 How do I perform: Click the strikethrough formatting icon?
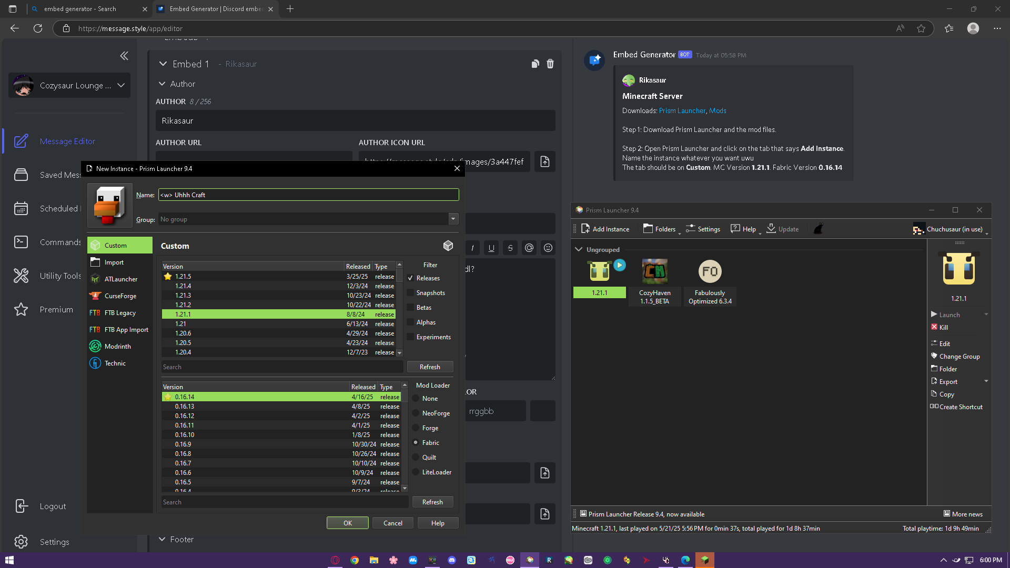point(510,248)
